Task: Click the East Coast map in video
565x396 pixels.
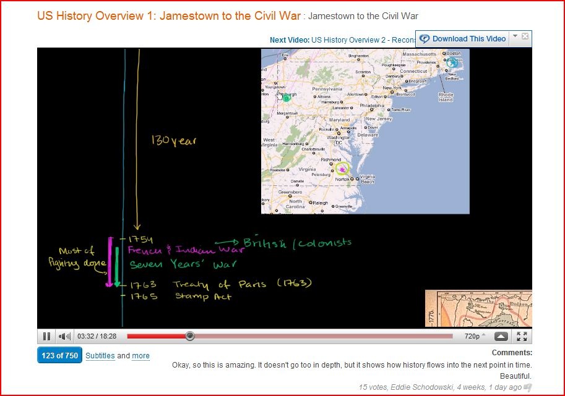Action: [365, 132]
